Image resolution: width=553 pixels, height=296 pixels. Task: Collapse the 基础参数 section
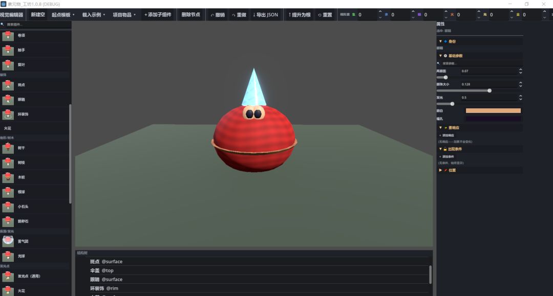pyautogui.click(x=440, y=56)
